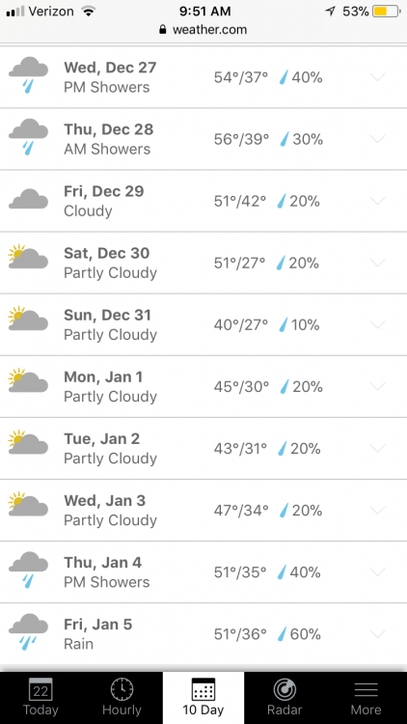Expand Thu, Dec 28 details chevron
The height and width of the screenshot is (724, 407).
tap(378, 139)
